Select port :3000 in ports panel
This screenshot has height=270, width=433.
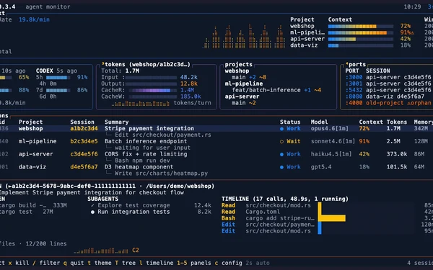pyautogui.click(x=389, y=78)
